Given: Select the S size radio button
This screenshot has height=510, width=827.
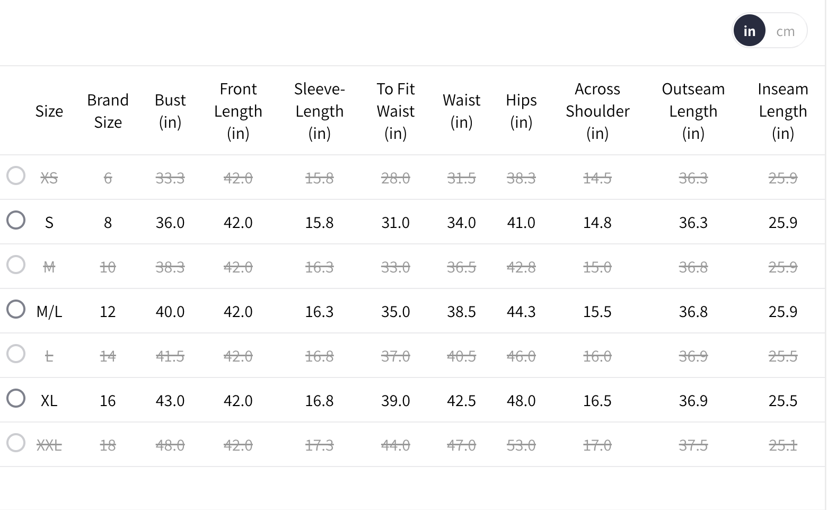Looking at the screenshot, I should (x=16, y=220).
